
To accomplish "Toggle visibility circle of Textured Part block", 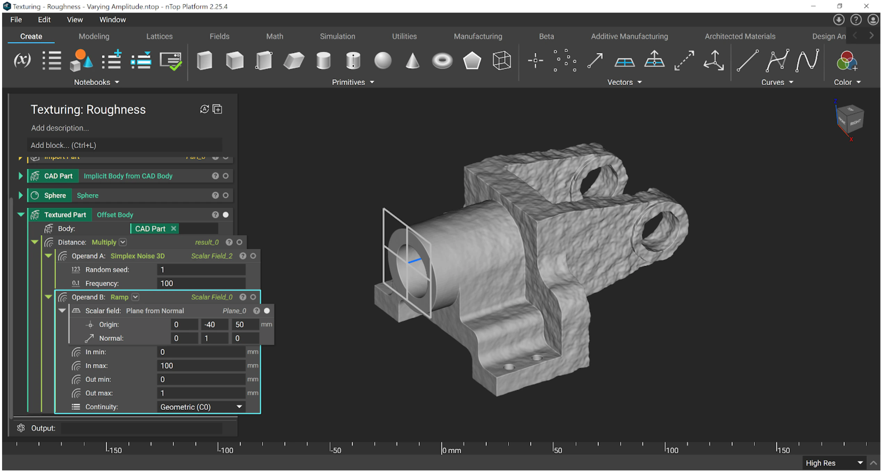I will 226,215.
